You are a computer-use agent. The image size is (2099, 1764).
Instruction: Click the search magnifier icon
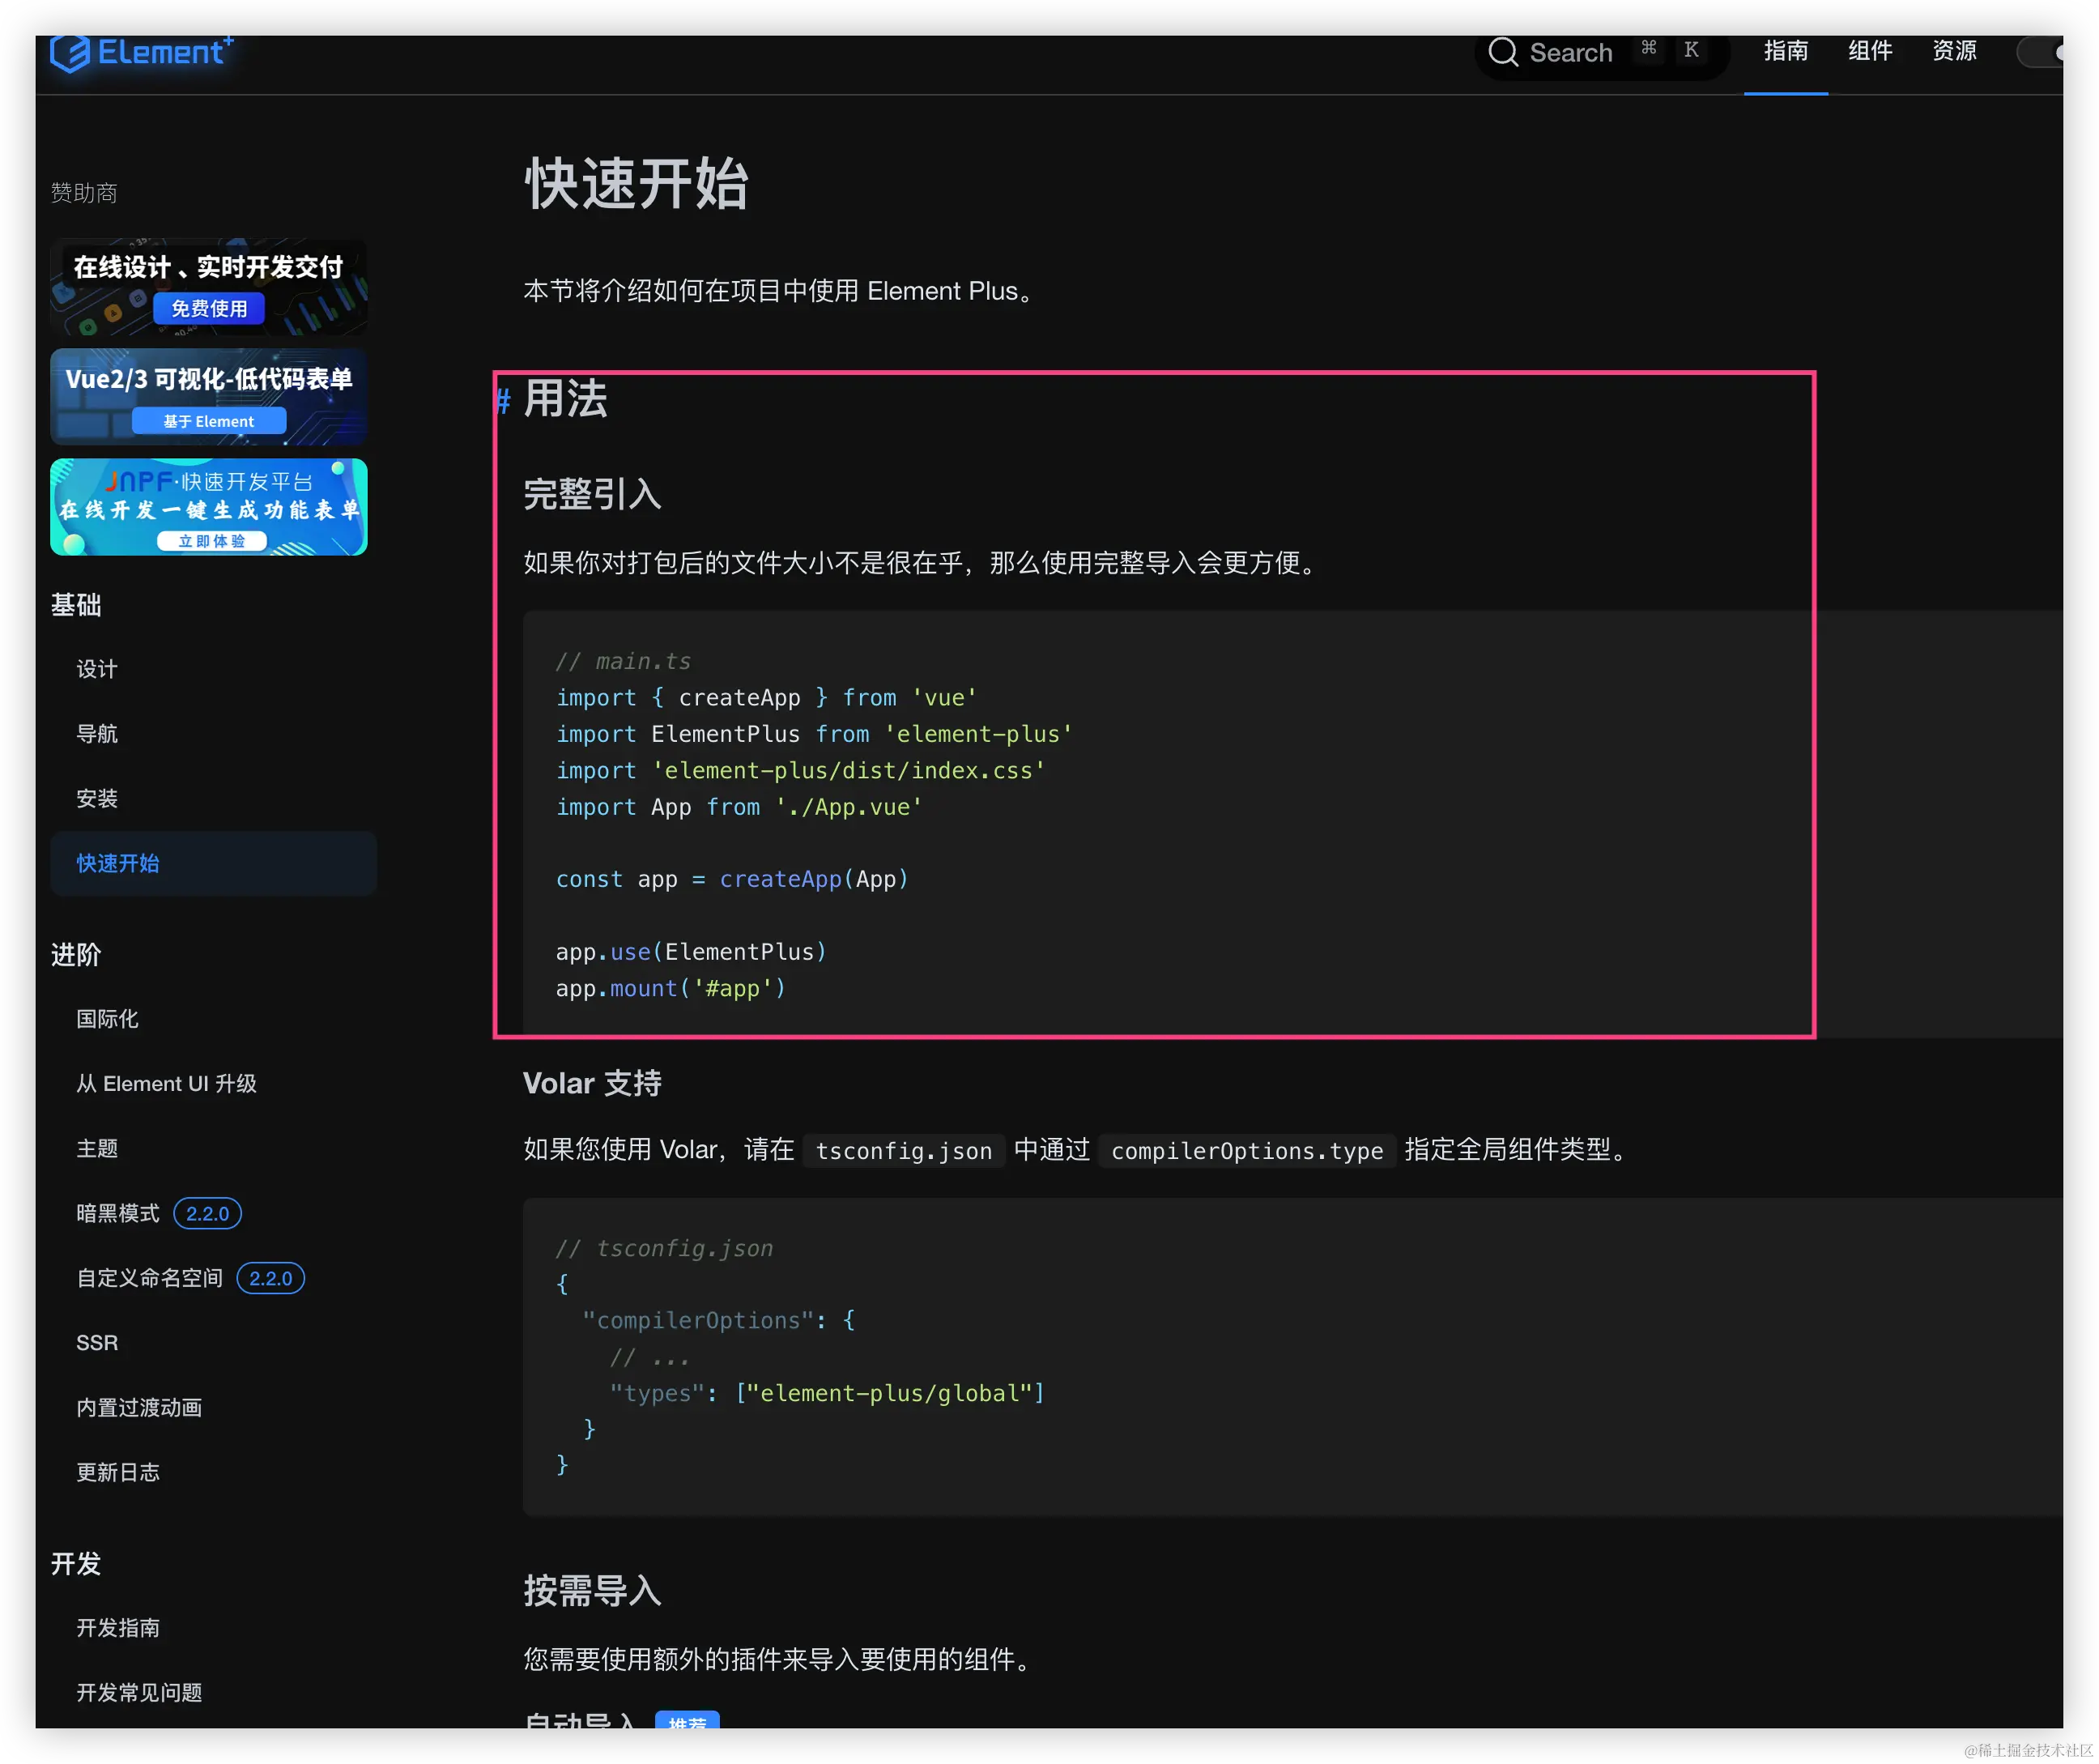[1503, 51]
